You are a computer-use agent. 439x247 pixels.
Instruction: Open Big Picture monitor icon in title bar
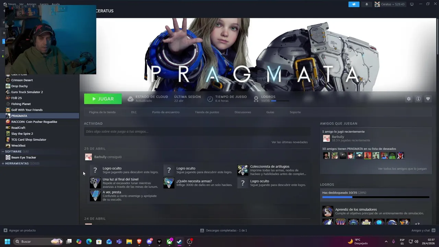pos(412,4)
